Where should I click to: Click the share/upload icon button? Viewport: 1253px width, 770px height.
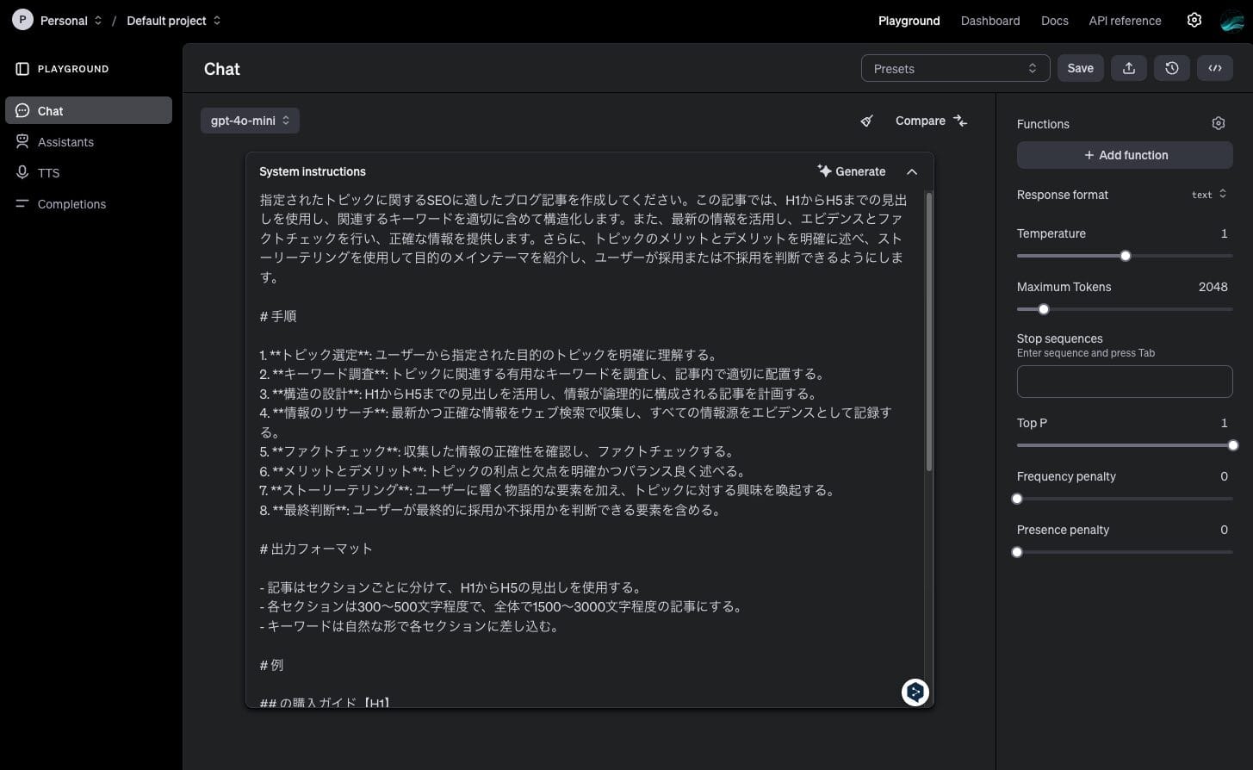pos(1128,68)
